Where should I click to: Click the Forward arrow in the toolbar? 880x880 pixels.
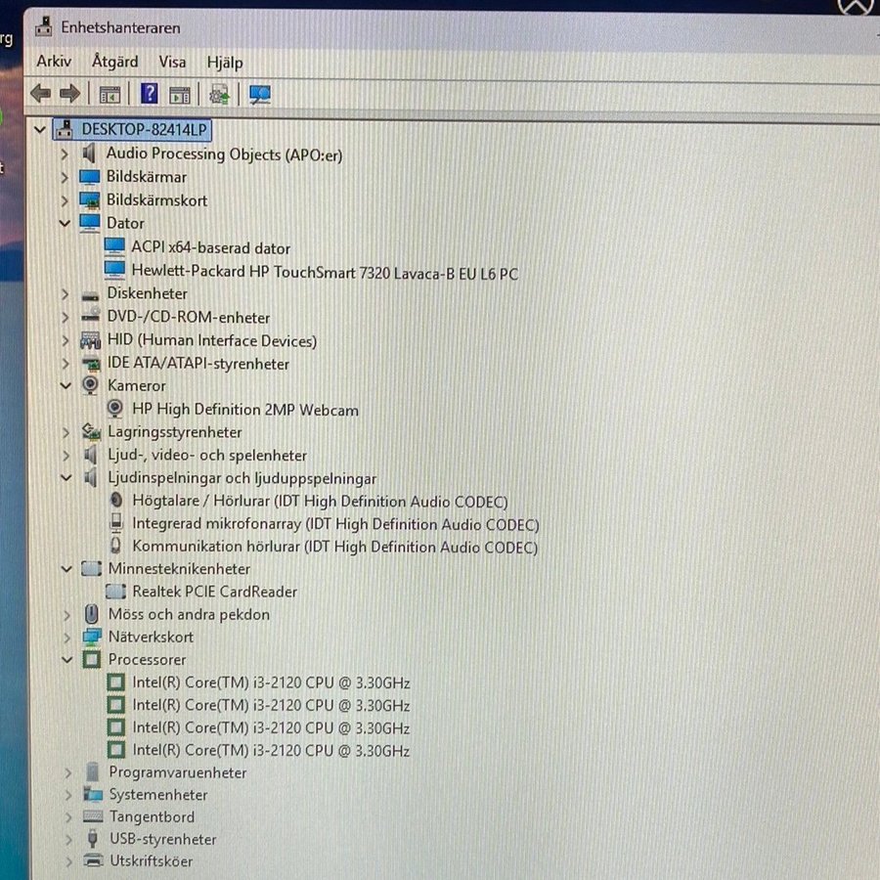click(69, 94)
